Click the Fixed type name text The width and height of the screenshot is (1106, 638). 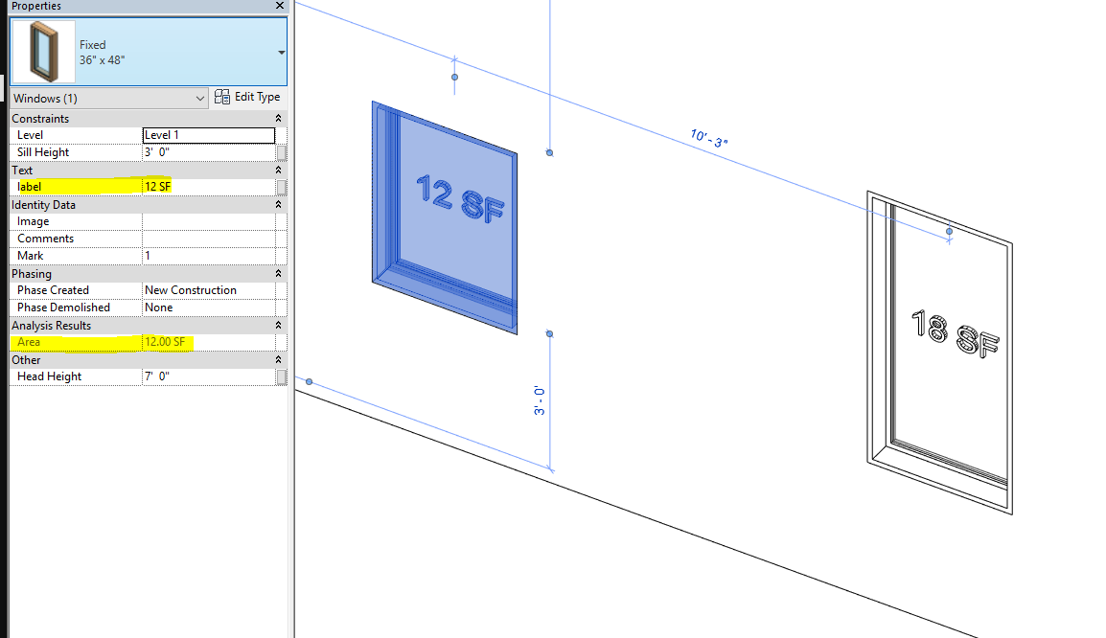click(92, 44)
